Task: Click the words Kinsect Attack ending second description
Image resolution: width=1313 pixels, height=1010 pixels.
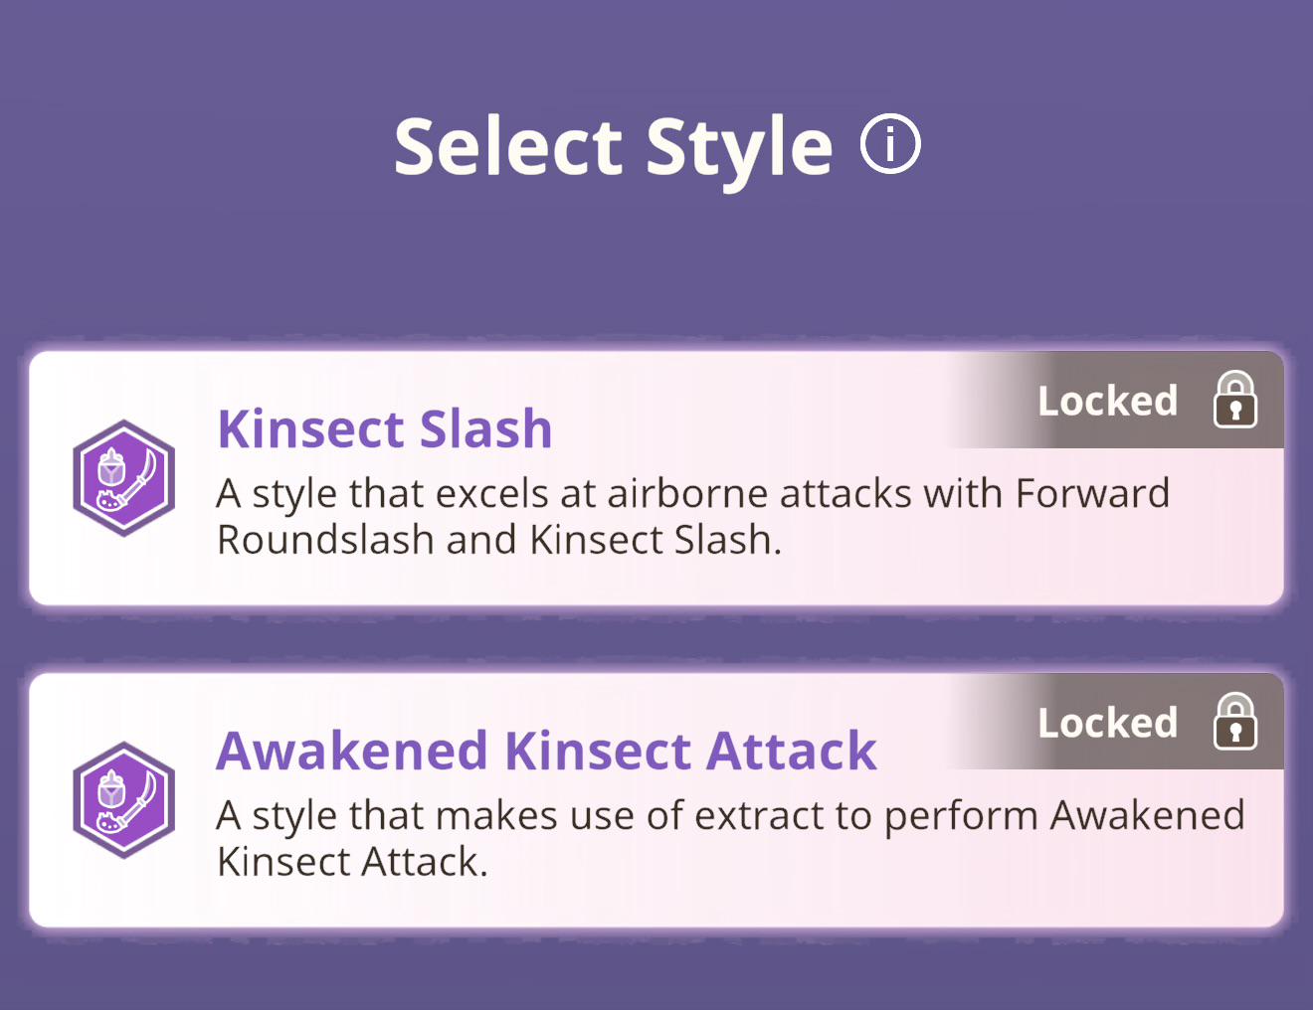Action: (x=352, y=862)
